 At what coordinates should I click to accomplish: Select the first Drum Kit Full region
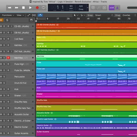tap(41, 83)
